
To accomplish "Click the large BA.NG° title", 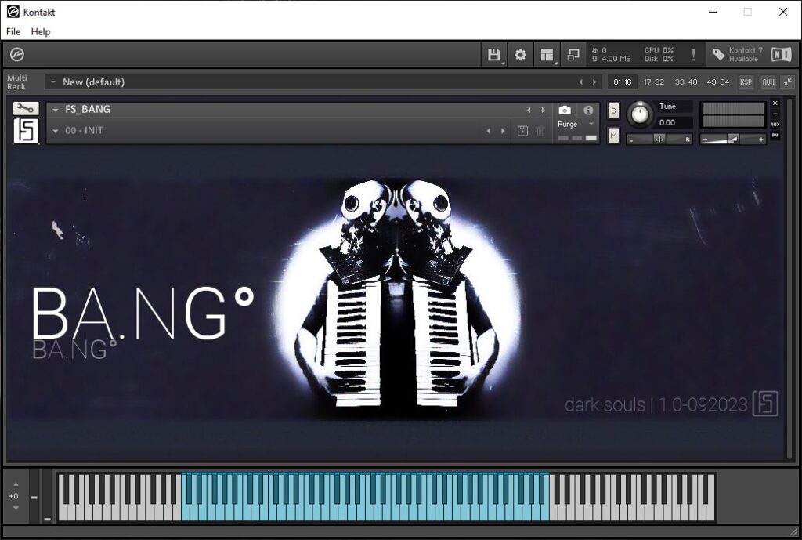I will (x=143, y=313).
